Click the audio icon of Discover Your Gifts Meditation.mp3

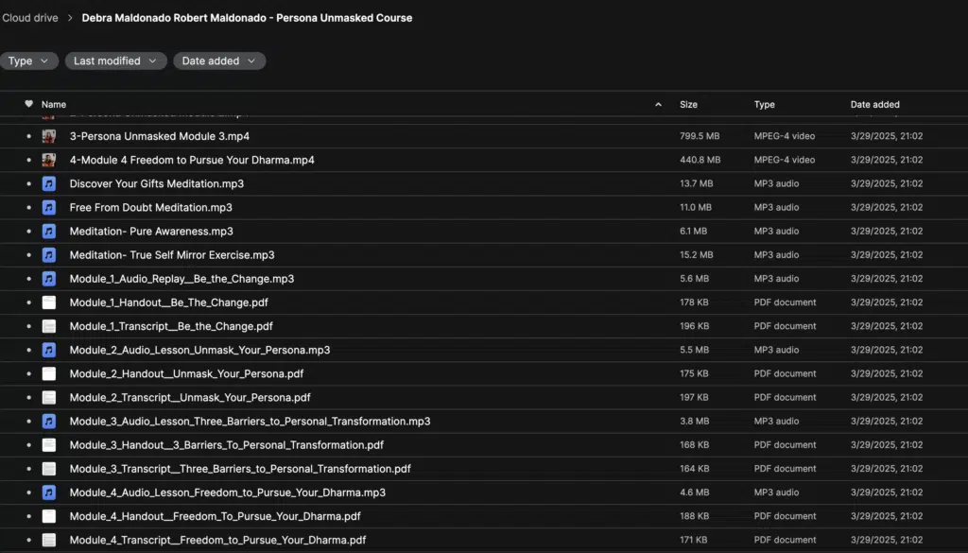[49, 184]
